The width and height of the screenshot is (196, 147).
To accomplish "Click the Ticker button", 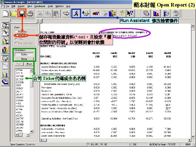I will click(x=24, y=54).
